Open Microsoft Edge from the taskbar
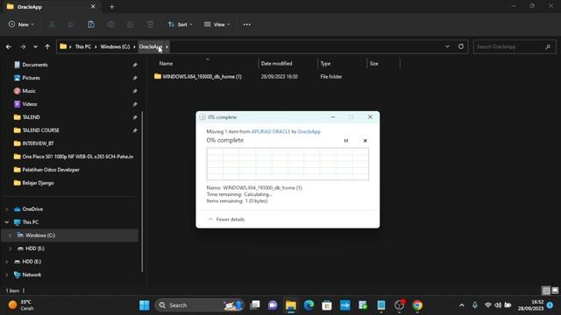Image resolution: width=561 pixels, height=315 pixels. 309,305
